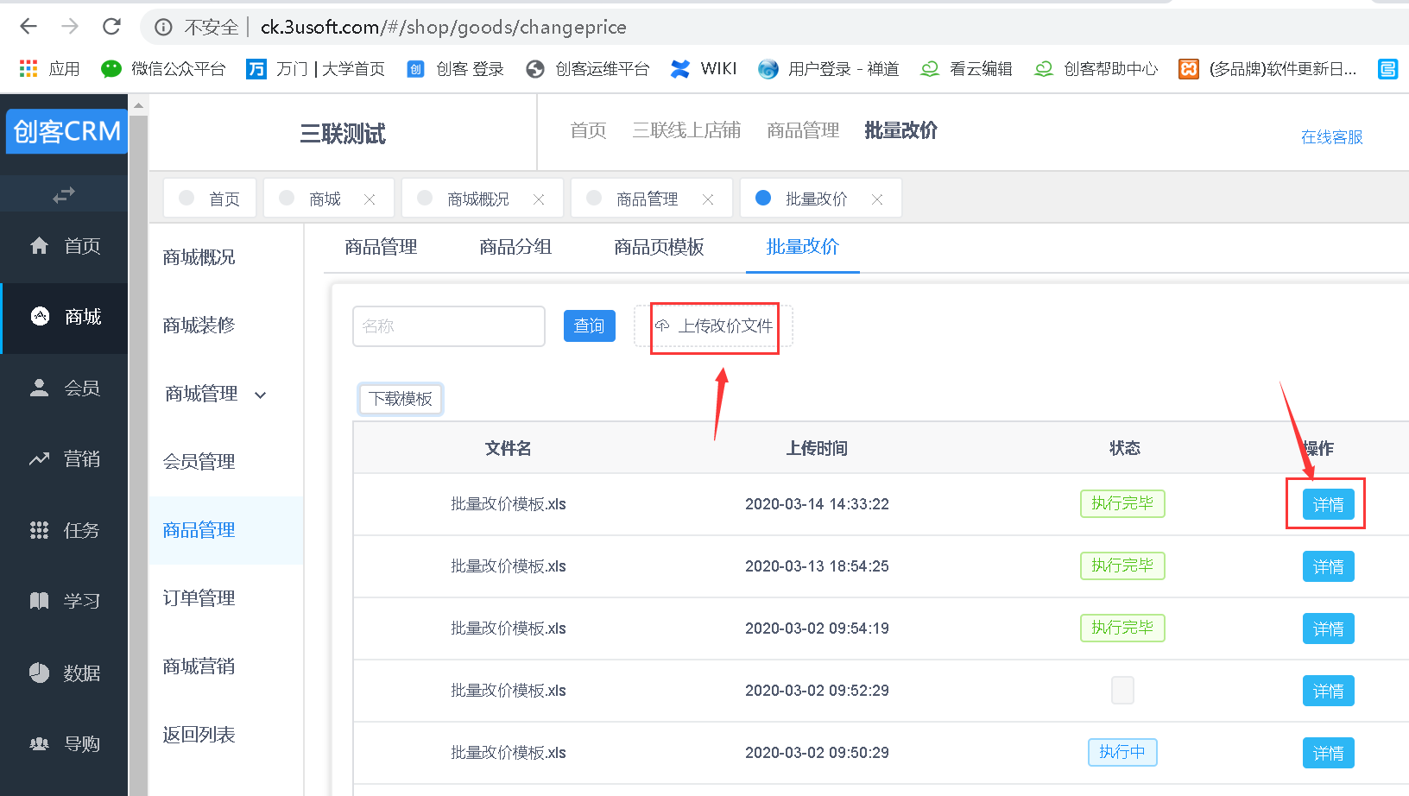Open the Apps grid bookmark icon

(x=28, y=69)
